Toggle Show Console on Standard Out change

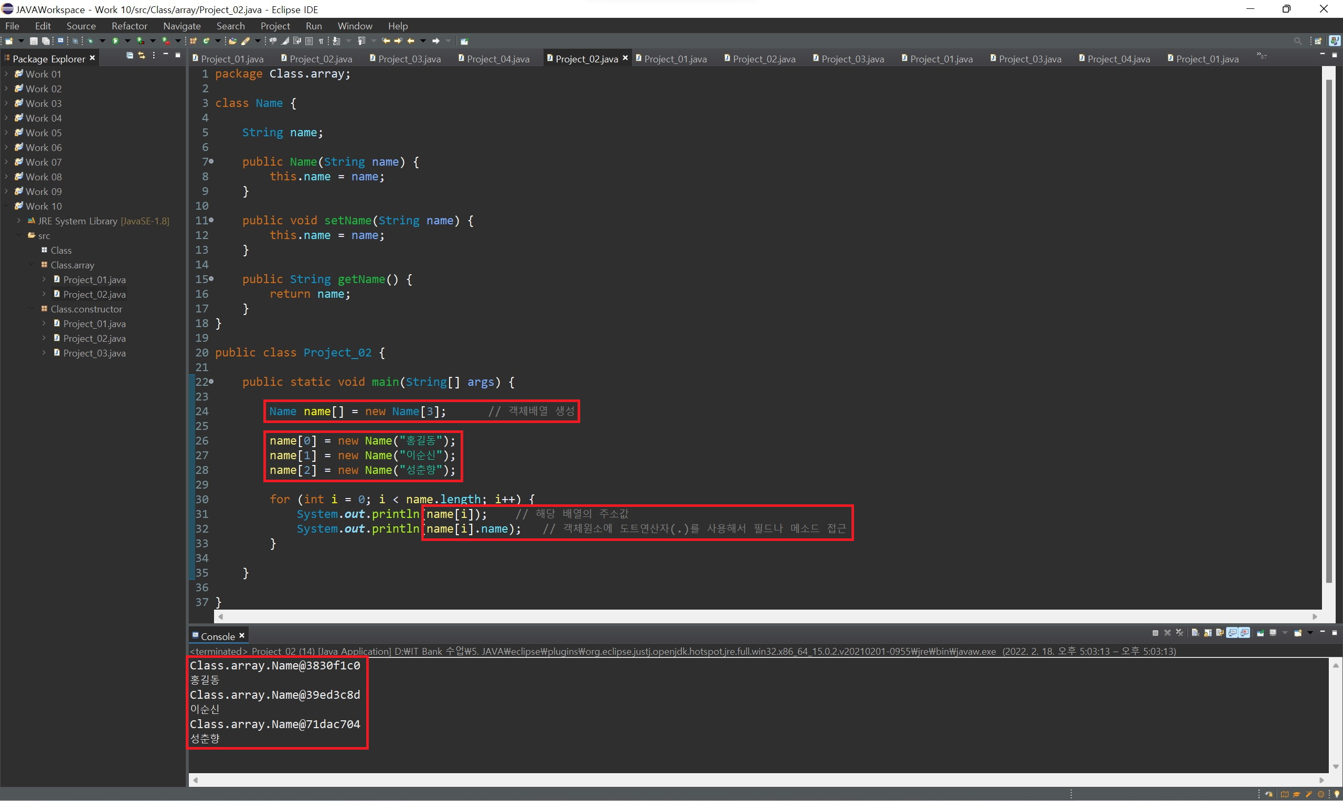tap(1232, 633)
